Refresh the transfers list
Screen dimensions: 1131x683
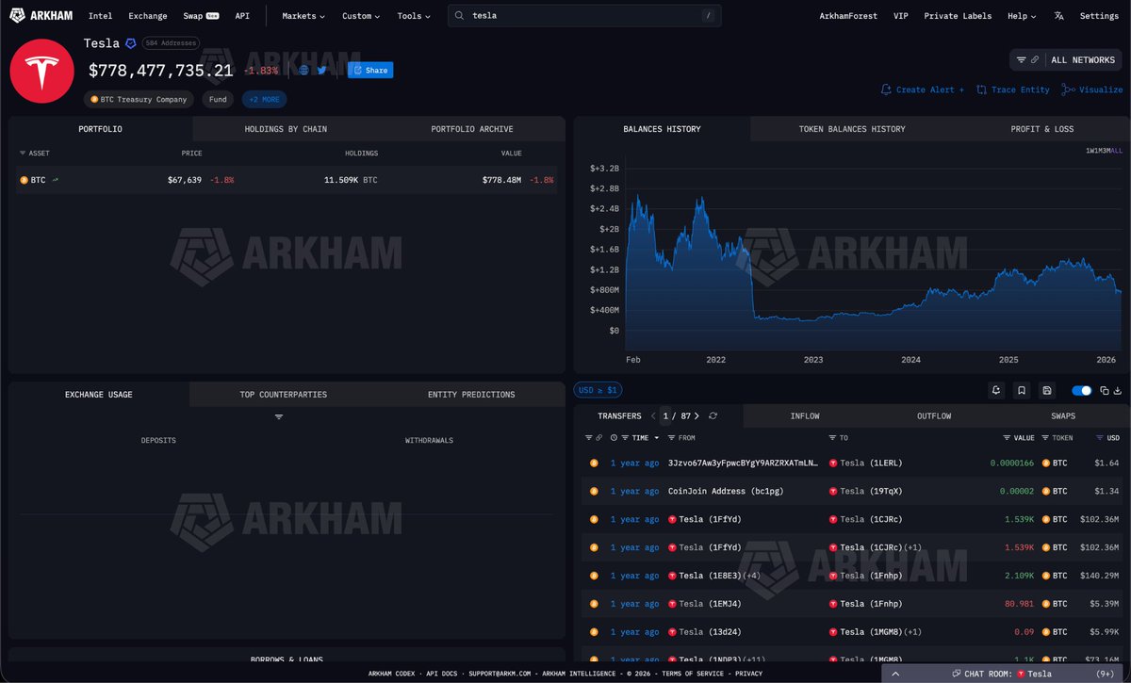713,415
